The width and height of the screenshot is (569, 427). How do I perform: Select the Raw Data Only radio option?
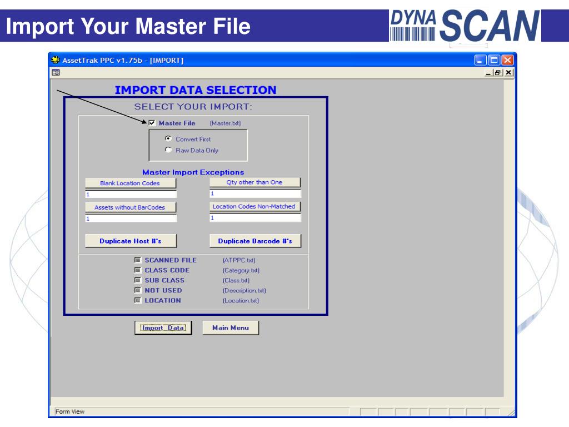point(168,150)
